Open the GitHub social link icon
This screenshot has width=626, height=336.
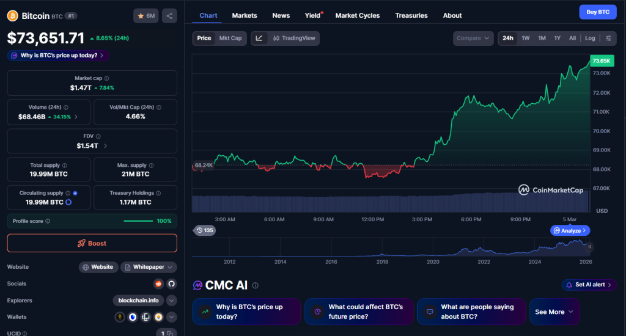click(x=171, y=284)
